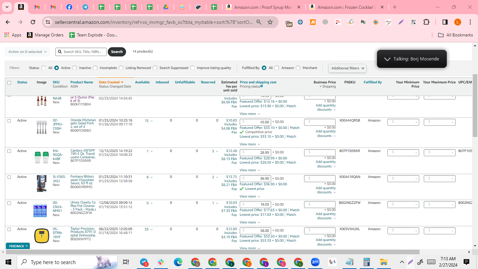The width and height of the screenshot is (478, 269).
Task: Go back to the previous page
Action: point(8,22)
